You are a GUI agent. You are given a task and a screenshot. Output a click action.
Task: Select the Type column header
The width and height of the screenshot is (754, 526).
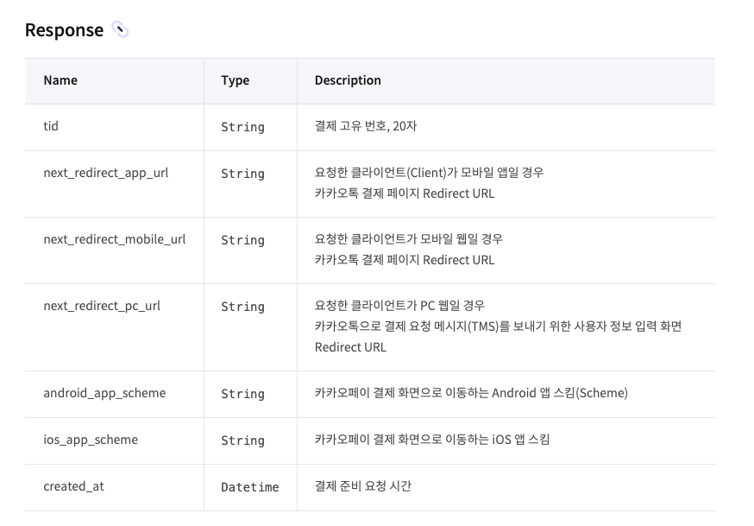tap(236, 80)
